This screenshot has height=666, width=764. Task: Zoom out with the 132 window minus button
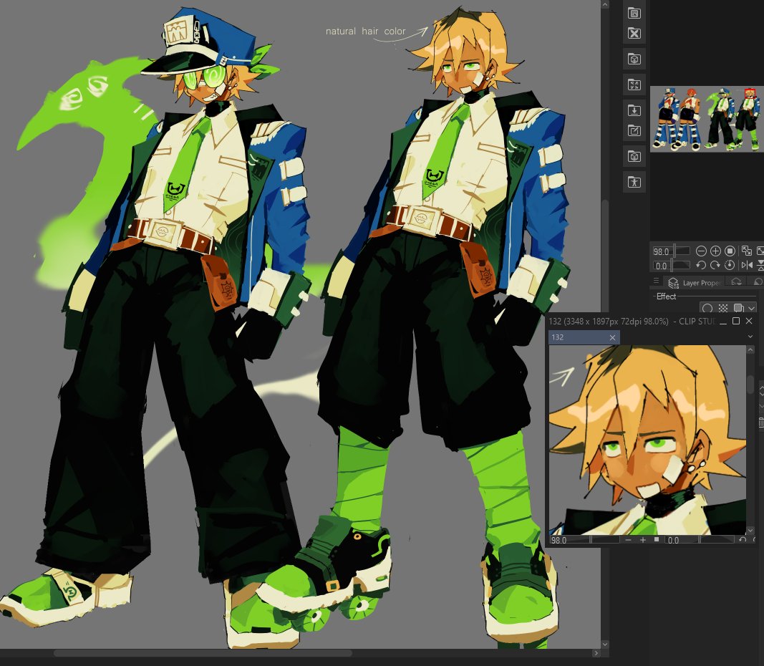628,540
